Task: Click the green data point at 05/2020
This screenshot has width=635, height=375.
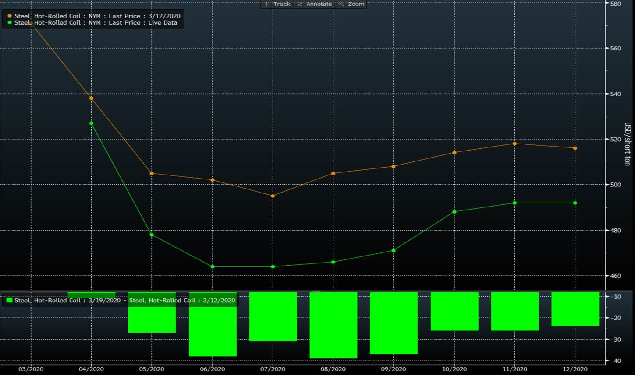Action: pyautogui.click(x=152, y=235)
